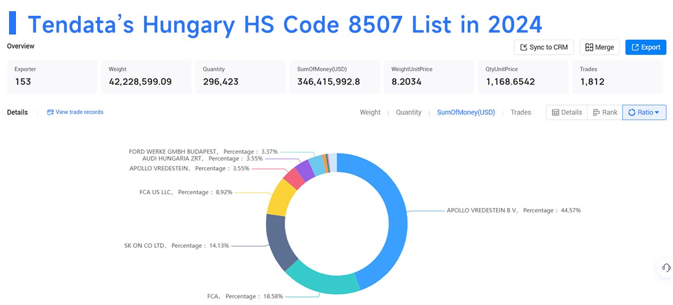Show the Details table view
The image size is (673, 305).
point(567,112)
